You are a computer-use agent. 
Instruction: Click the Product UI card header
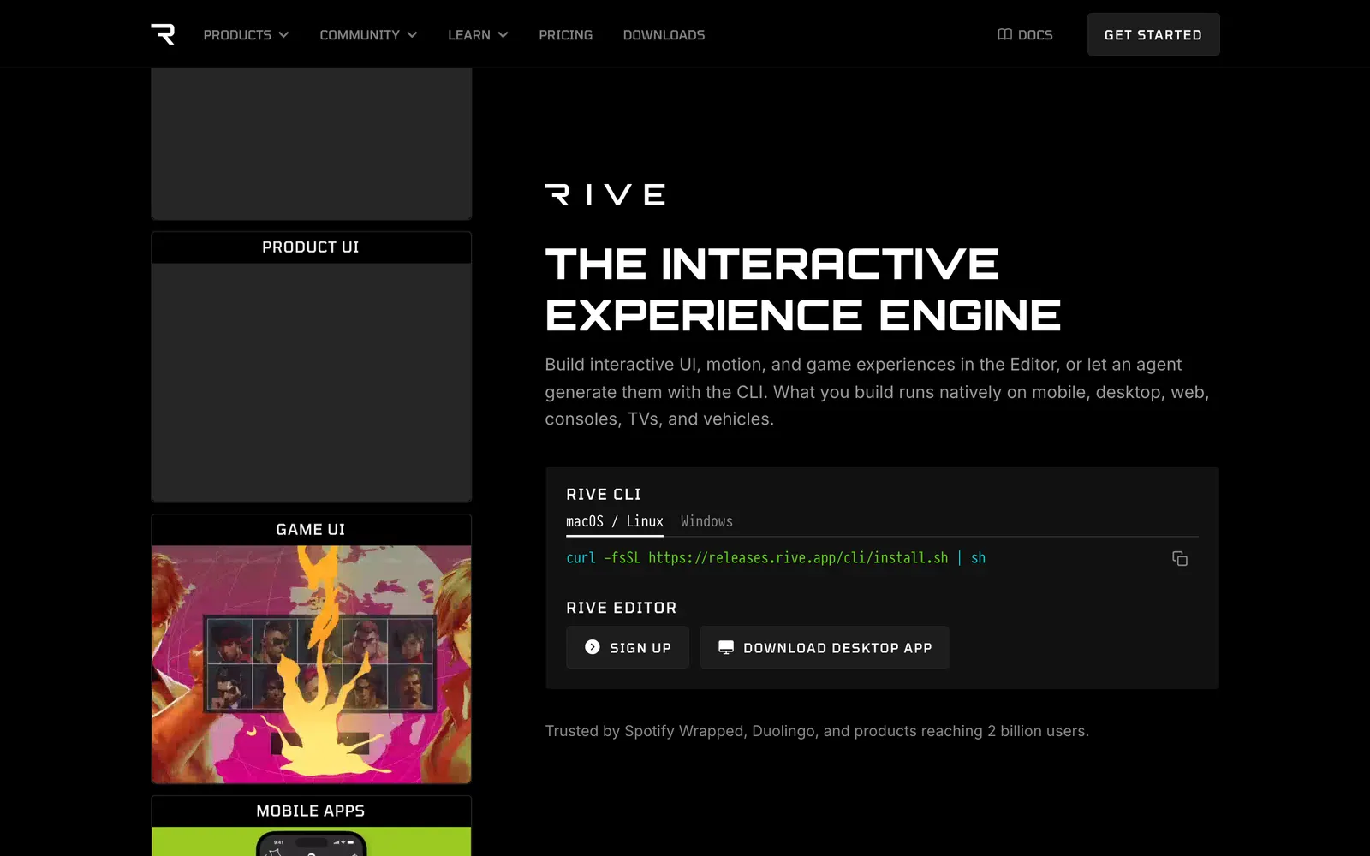[x=311, y=247]
